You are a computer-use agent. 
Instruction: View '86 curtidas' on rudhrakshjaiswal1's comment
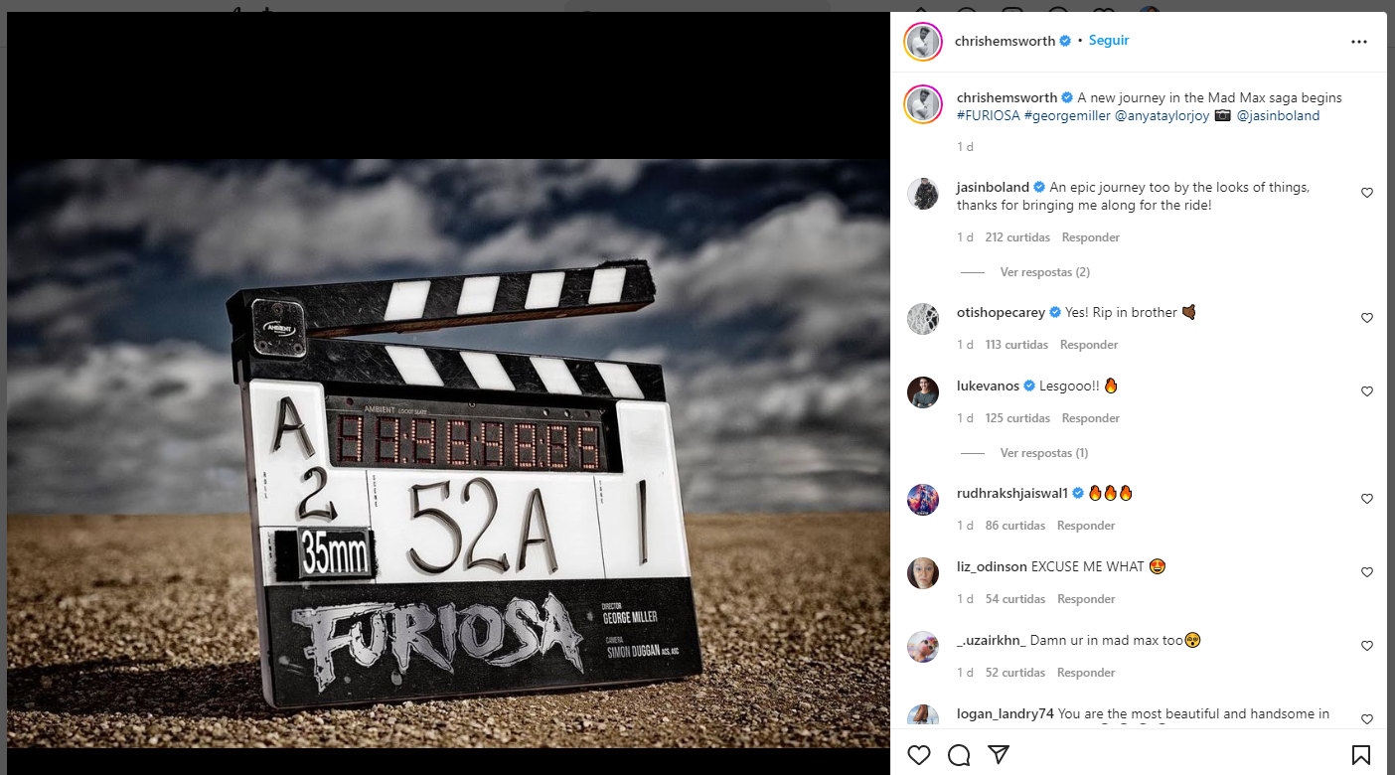click(1015, 526)
